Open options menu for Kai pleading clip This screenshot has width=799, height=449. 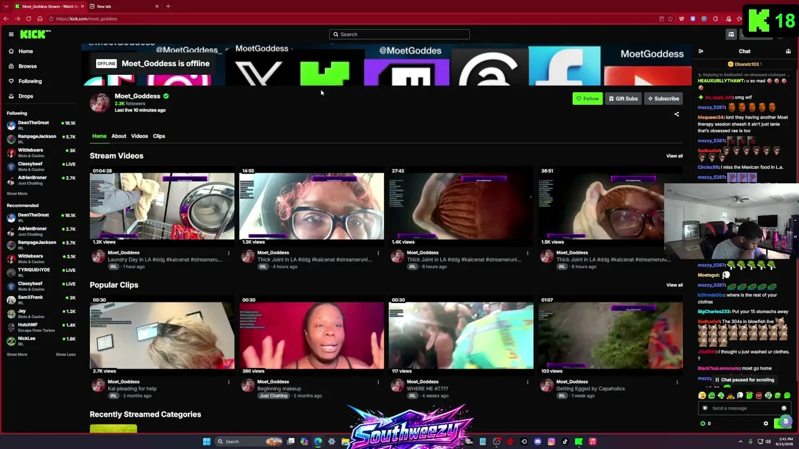(x=228, y=382)
